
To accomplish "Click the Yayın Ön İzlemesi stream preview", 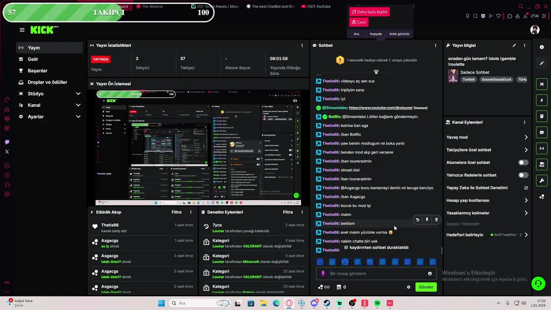I will [x=198, y=148].
